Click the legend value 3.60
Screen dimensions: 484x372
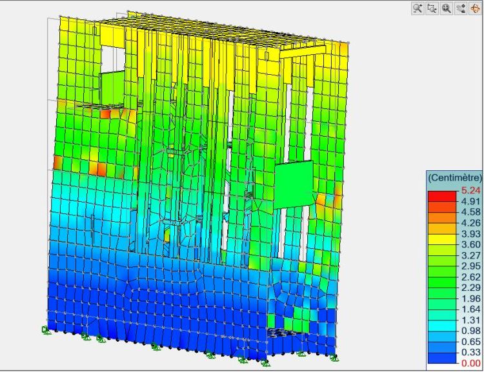470,244
